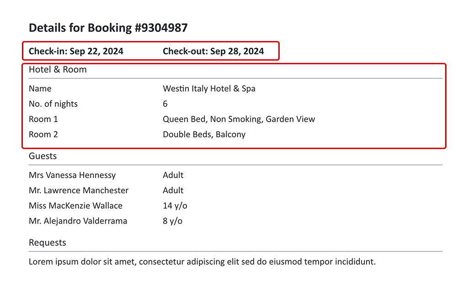
Task: Select guest Mr. Lawrence Manchester
Action: pos(79,191)
